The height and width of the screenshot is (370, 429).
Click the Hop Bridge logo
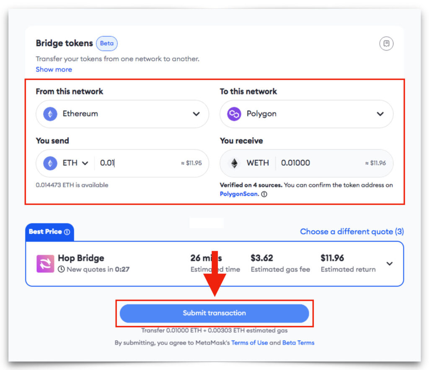pos(45,263)
